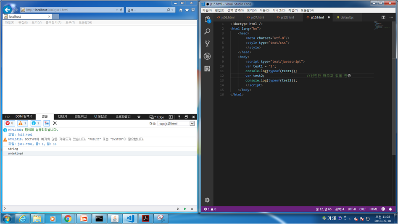
Task: Open the Edge emulation dropdown in F12
Action: tap(157, 117)
